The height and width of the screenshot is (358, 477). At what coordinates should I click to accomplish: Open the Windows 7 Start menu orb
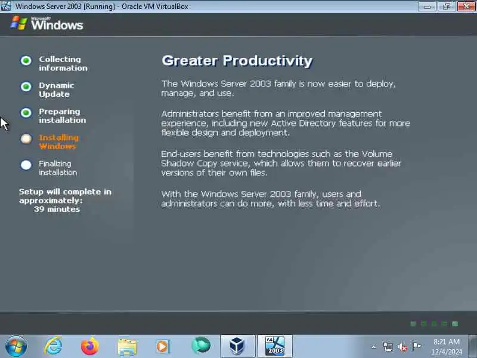pyautogui.click(x=16, y=346)
